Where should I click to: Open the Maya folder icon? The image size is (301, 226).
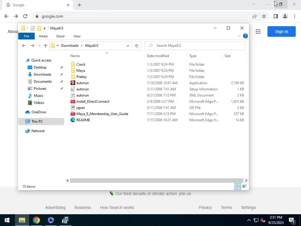(73, 71)
